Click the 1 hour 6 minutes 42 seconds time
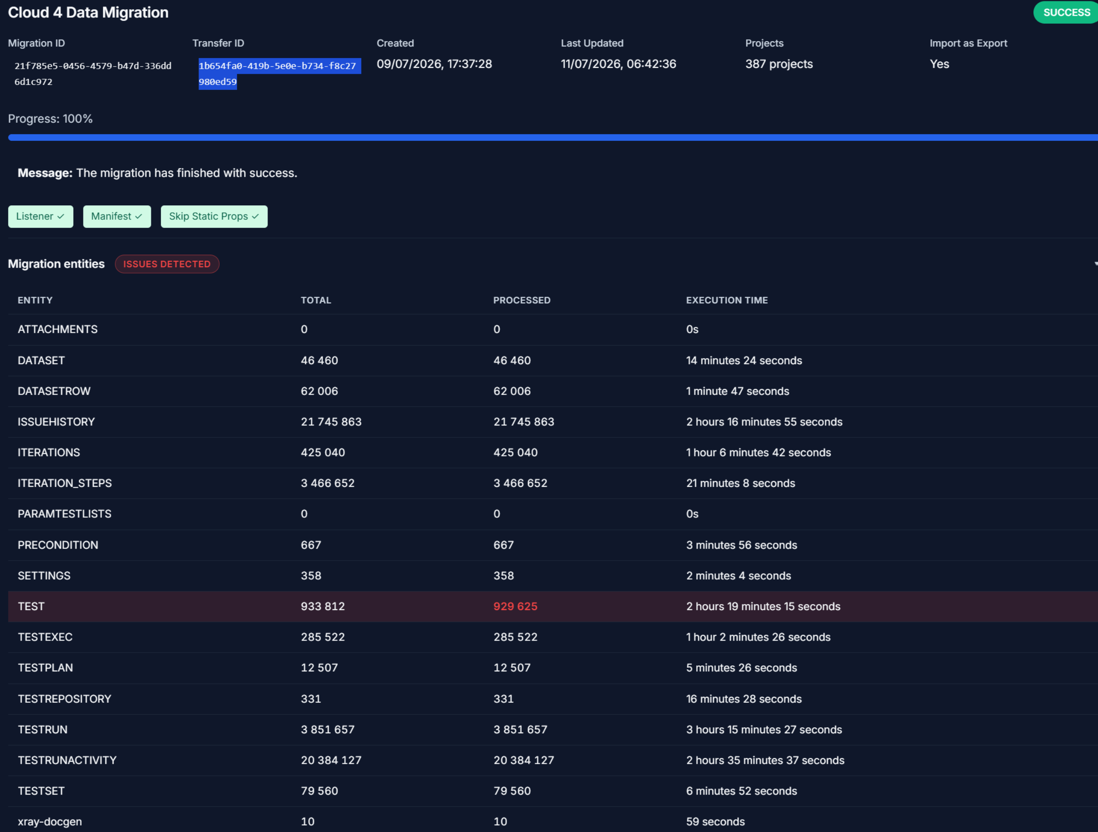Screen dimensions: 1098x832 758,453
